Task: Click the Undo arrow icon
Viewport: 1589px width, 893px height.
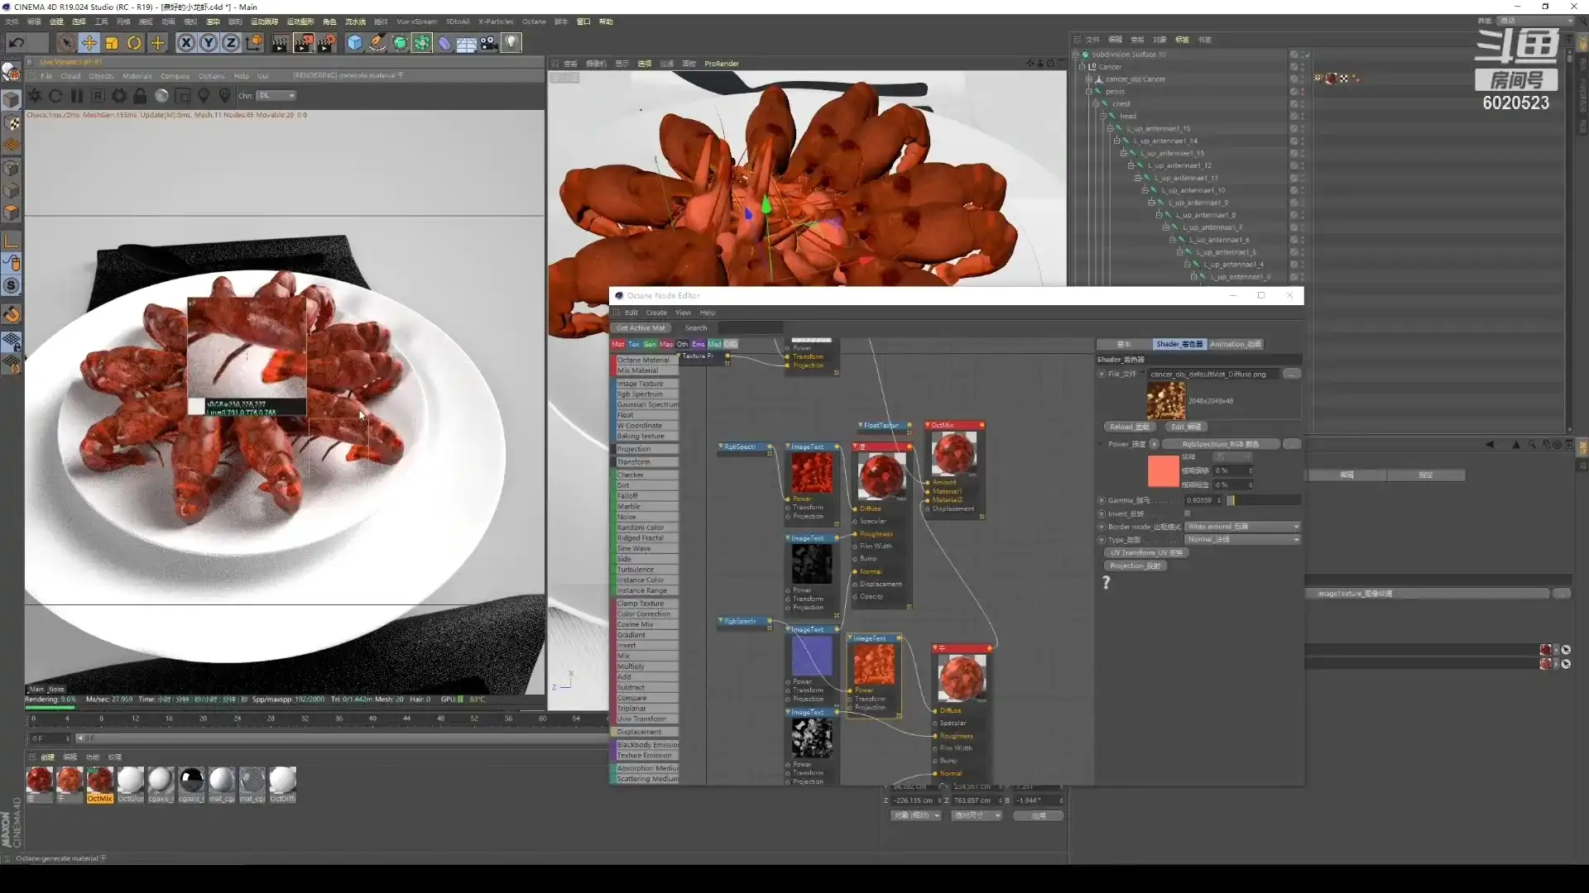Action: click(x=16, y=43)
